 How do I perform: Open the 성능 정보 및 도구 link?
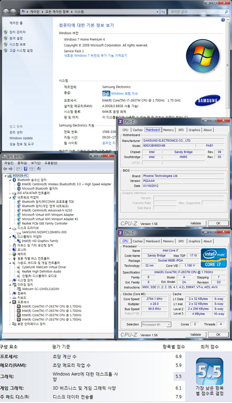pos(22,144)
